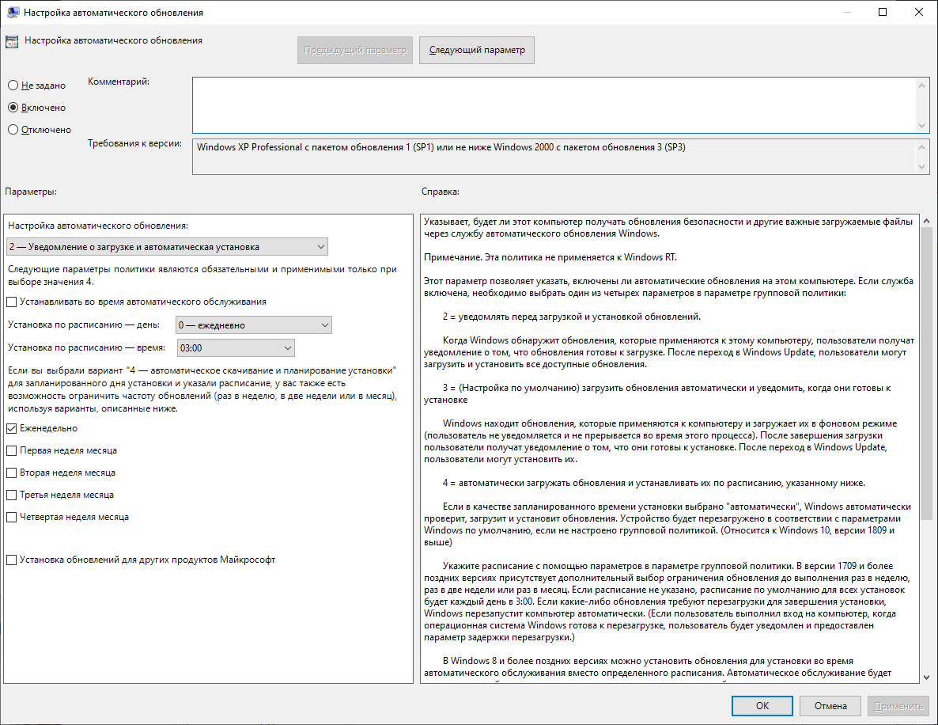The width and height of the screenshot is (938, 725).
Task: Click the 'Комментарий:' label
Action: 119,82
